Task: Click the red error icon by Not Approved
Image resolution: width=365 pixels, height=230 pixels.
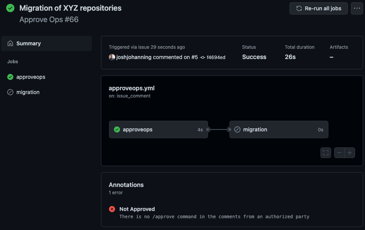Action: pos(112,209)
